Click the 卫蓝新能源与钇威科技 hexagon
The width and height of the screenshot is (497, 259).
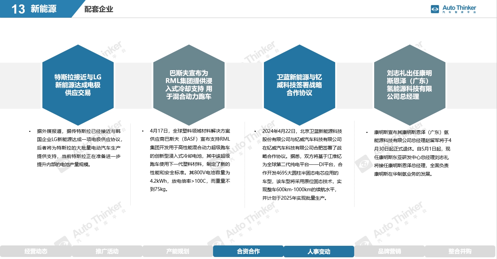pyautogui.click(x=299, y=85)
